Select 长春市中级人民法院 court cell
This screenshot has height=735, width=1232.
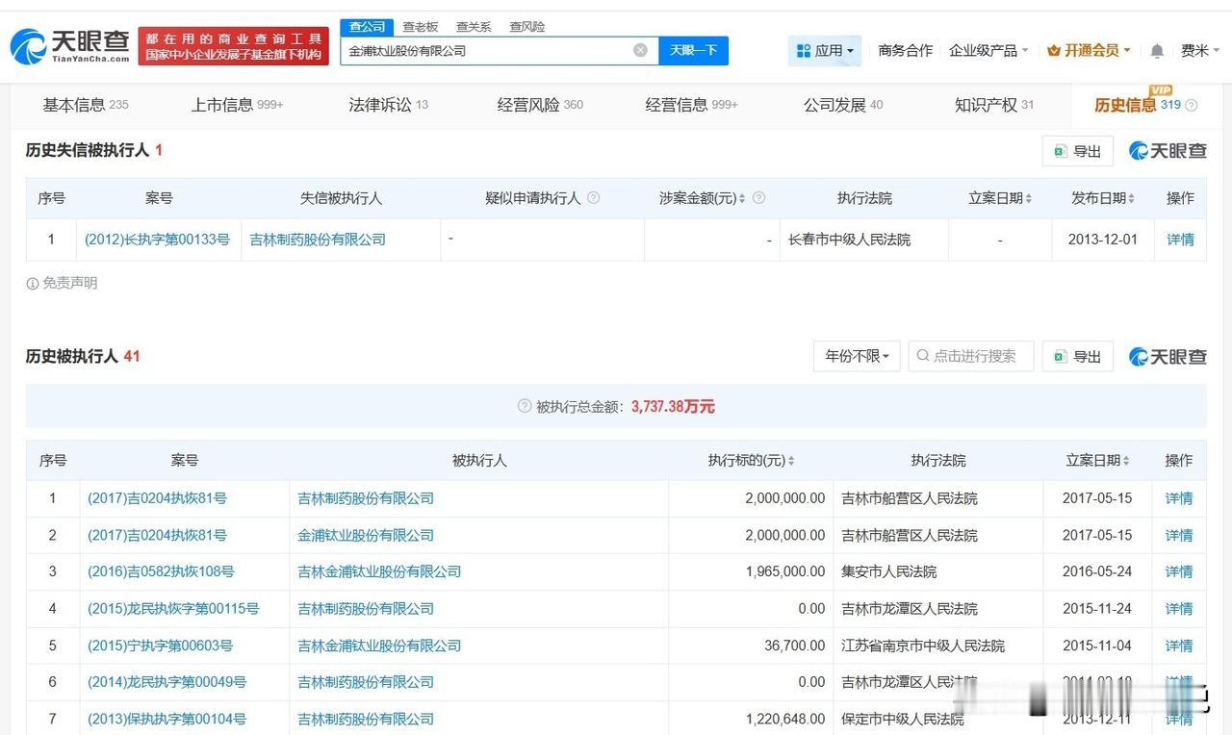pos(849,240)
